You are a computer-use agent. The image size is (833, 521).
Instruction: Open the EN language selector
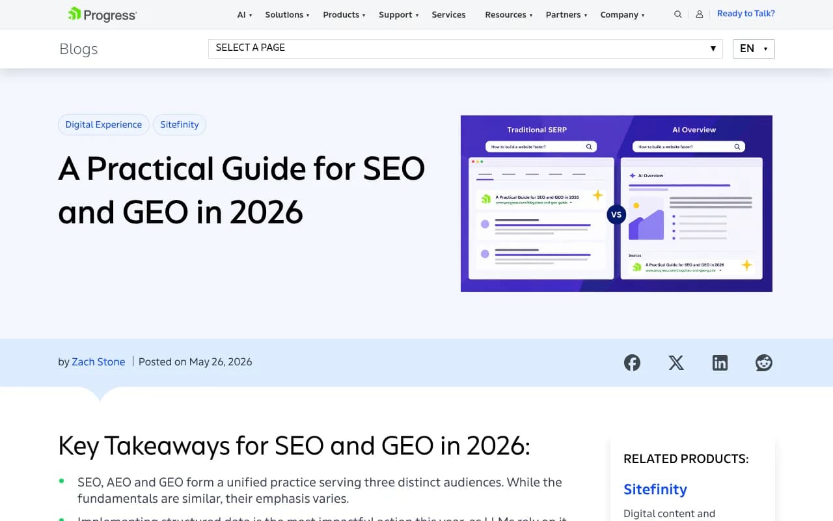tap(754, 49)
